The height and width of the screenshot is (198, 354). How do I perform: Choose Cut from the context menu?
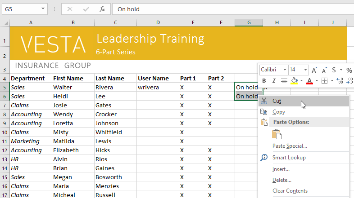tap(277, 101)
